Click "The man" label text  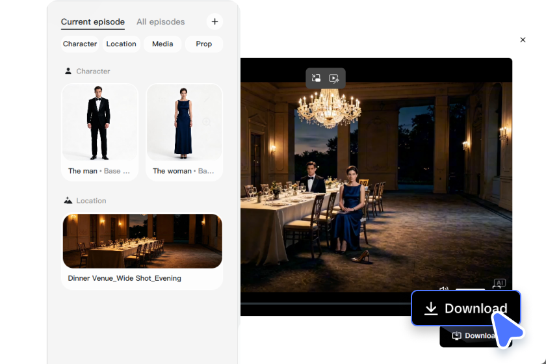point(83,171)
